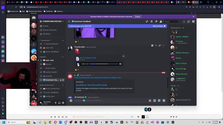The image size is (223, 125).
Task: Show hidden icons arrow in system tray
Action: 199,122
